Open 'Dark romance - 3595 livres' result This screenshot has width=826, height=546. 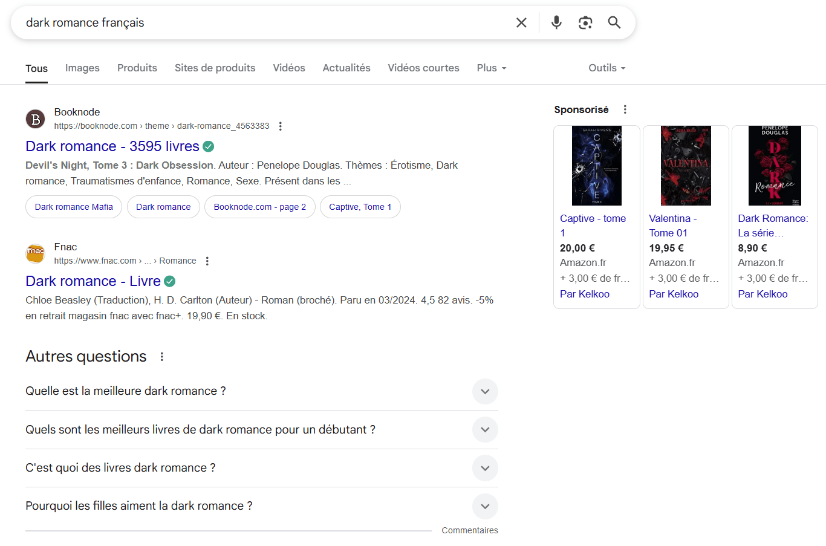click(112, 146)
